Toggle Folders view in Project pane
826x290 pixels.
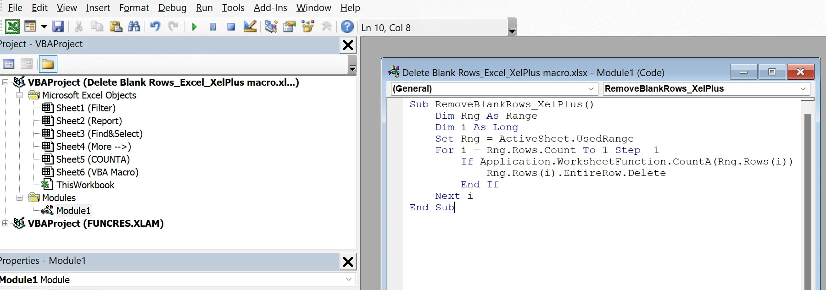(48, 64)
